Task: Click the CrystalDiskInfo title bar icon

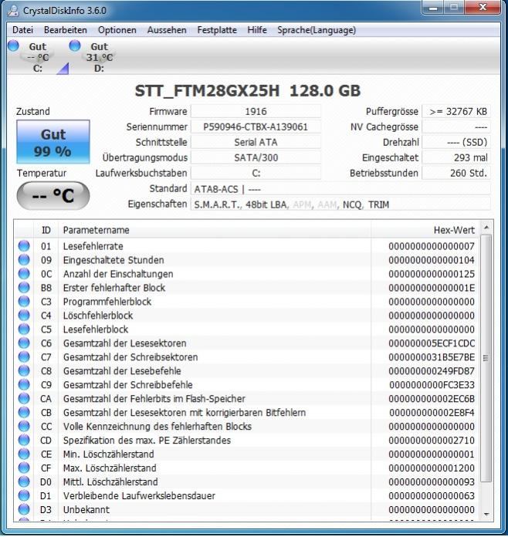Action: click(x=13, y=10)
